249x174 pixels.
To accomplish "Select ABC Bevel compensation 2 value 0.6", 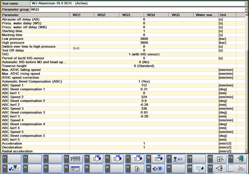I will [x=144, y=101].
